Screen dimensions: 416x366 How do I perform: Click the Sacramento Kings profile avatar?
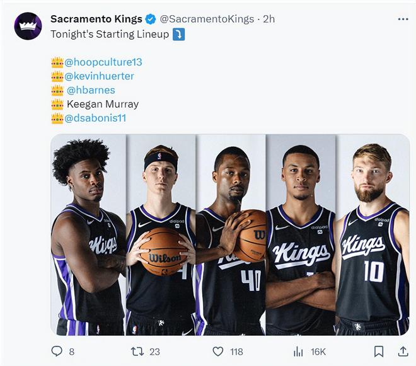tap(28, 26)
